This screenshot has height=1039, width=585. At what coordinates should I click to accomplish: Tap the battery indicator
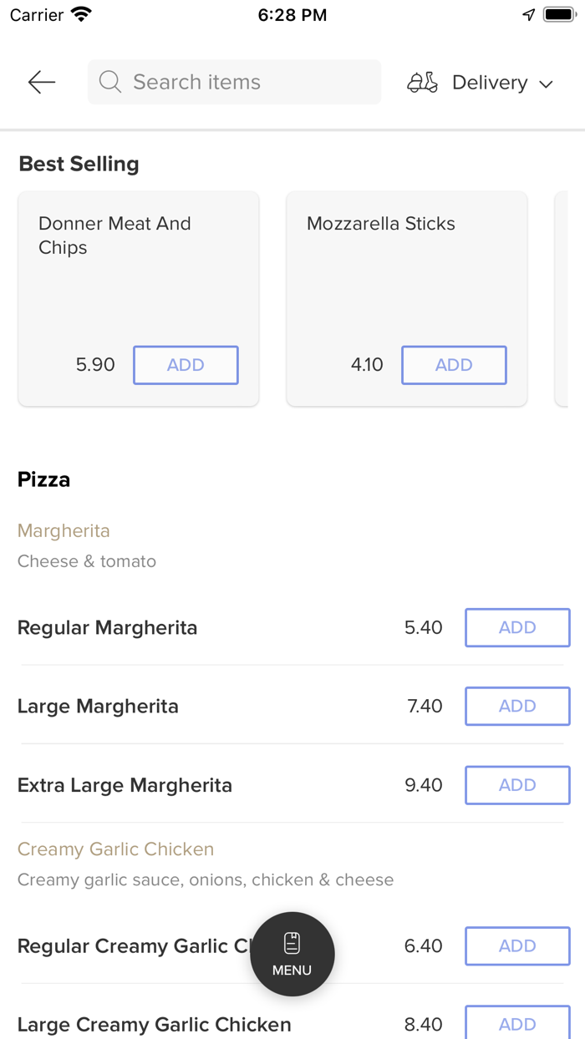(x=558, y=13)
